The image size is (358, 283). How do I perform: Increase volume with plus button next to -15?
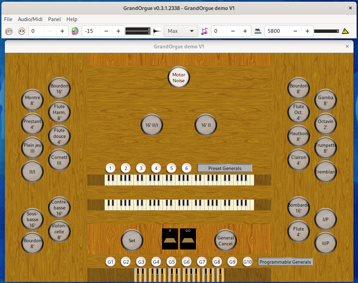(x=118, y=31)
